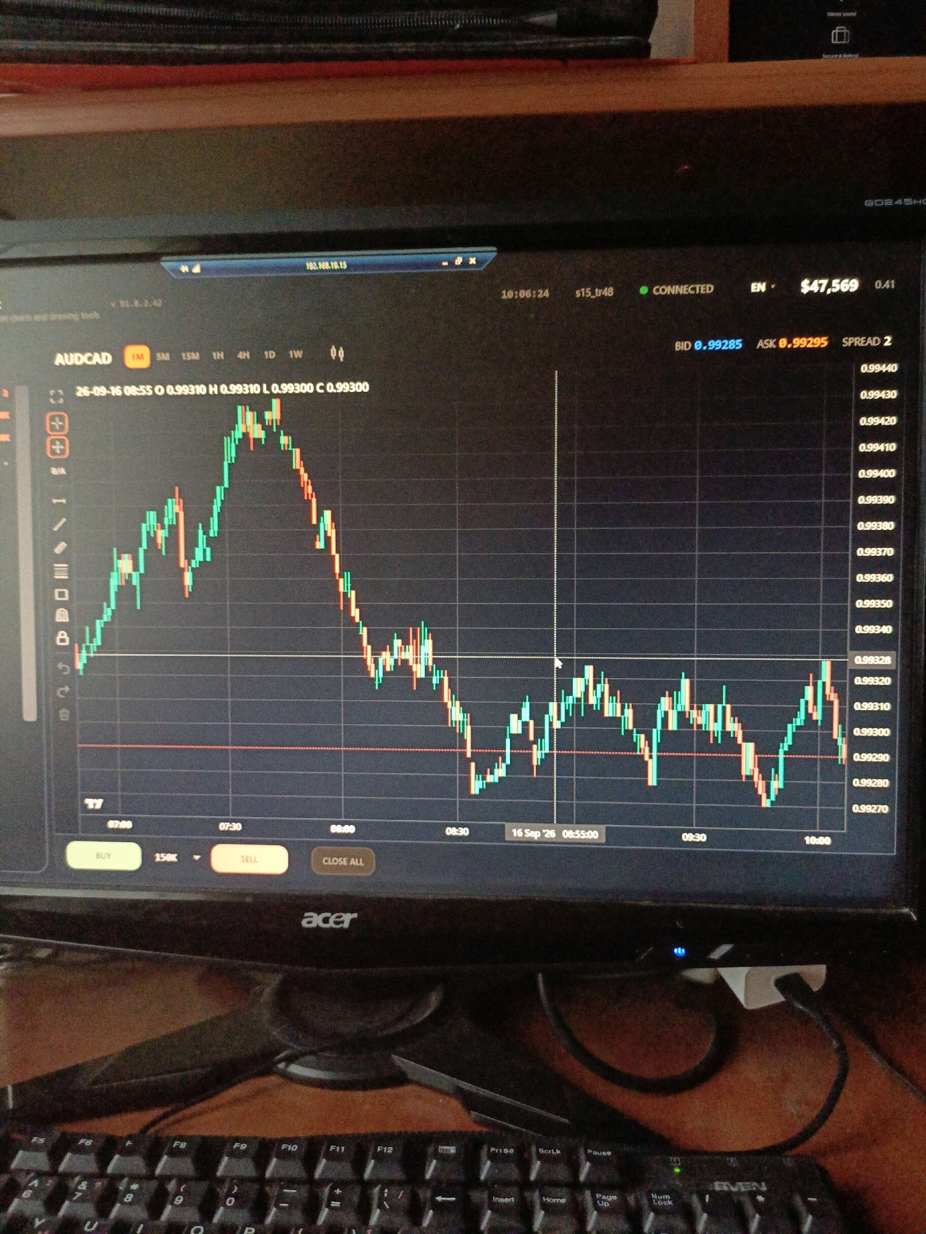This screenshot has width=926, height=1234.
Task: Click the 16 Sep '26 08:55:00 time label
Action: click(x=555, y=834)
